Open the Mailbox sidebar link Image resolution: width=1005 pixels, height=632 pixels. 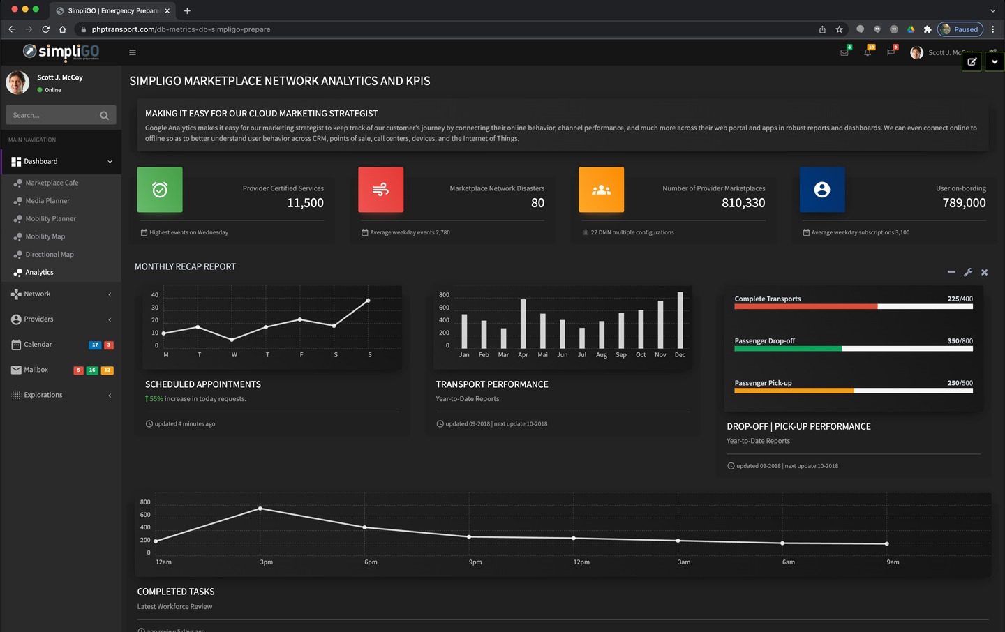pyautogui.click(x=36, y=370)
